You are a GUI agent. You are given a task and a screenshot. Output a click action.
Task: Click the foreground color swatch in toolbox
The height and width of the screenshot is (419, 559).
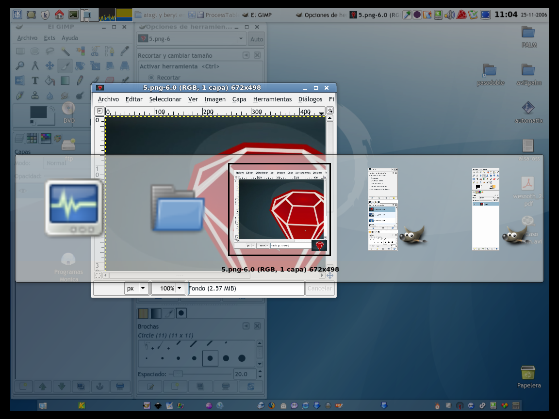[38, 112]
